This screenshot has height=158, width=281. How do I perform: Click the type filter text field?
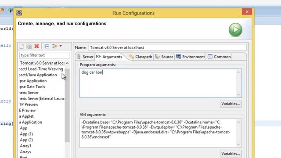[45, 55]
